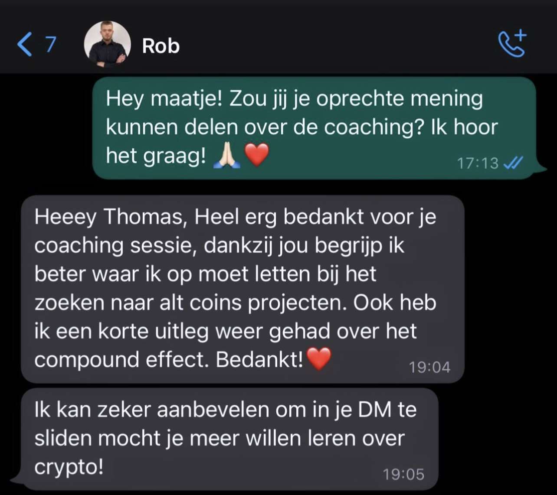Tap the unread count 7 beside back arrow
This screenshot has width=557, height=495.
[51, 45]
